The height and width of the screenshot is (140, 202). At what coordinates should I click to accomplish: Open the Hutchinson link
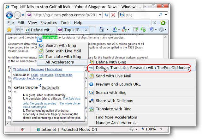pos(34,78)
